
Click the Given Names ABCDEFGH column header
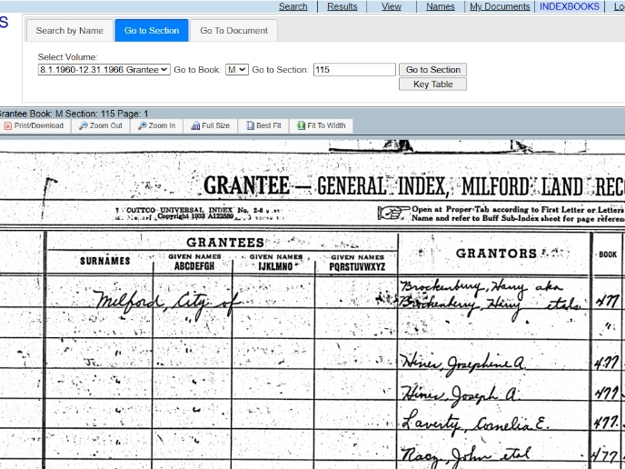194,262
